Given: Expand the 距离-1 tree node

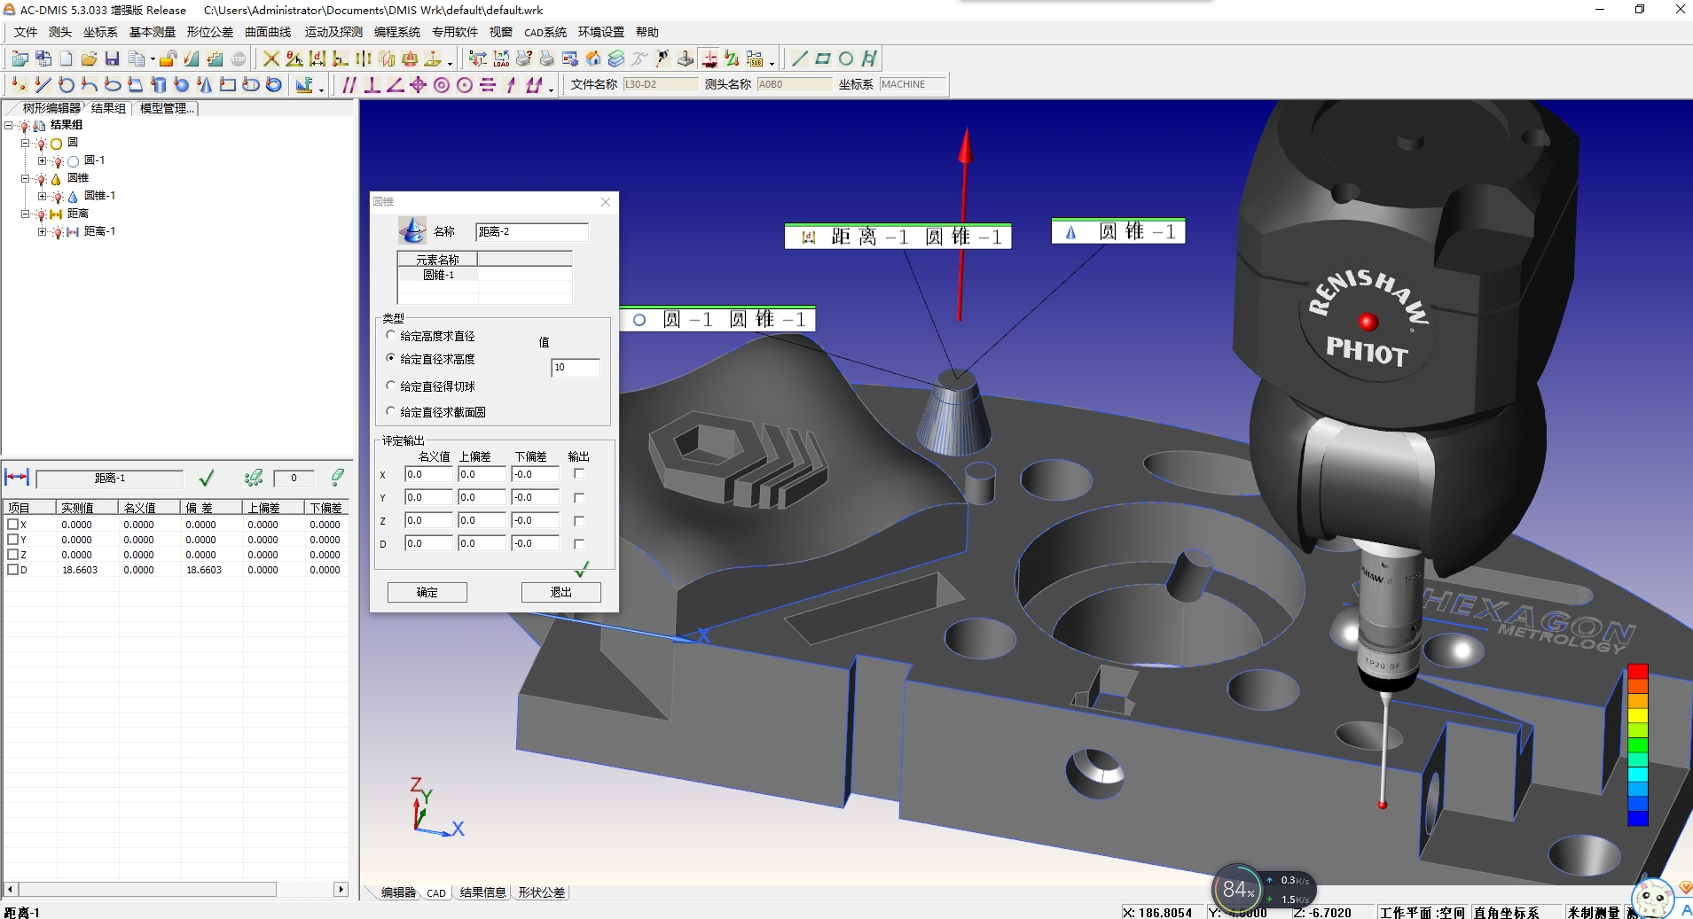Looking at the screenshot, I should pyautogui.click(x=42, y=231).
